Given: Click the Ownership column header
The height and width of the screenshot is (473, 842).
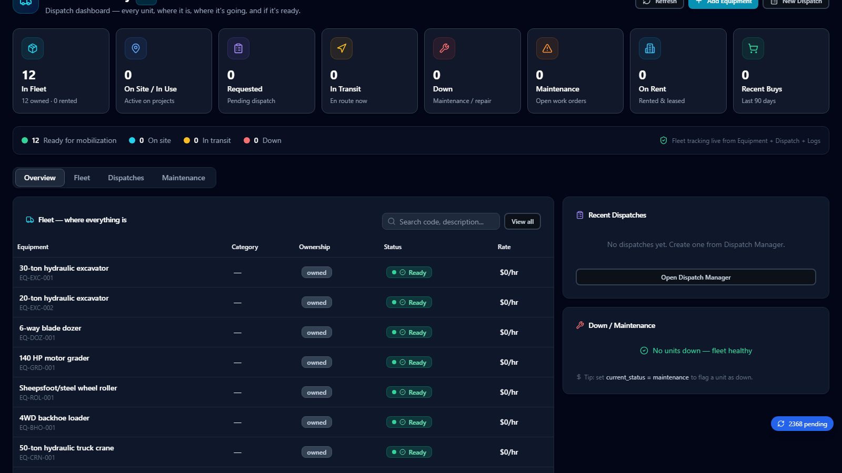Looking at the screenshot, I should coord(315,247).
